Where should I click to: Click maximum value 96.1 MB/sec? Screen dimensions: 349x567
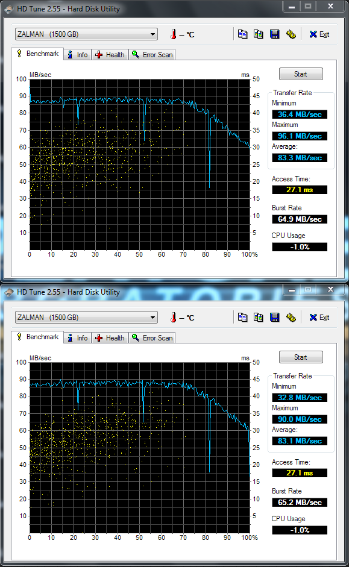300,136
